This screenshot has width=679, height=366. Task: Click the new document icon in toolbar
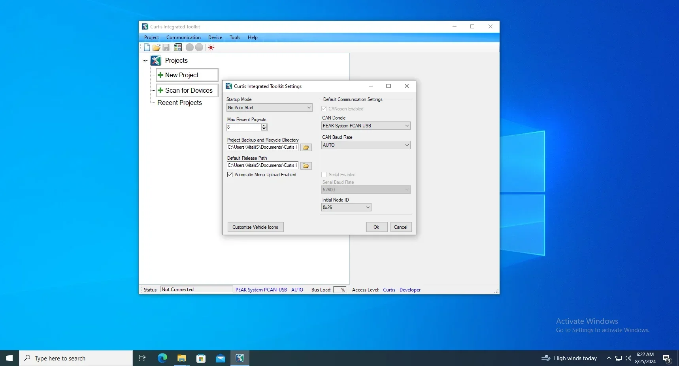(x=147, y=48)
